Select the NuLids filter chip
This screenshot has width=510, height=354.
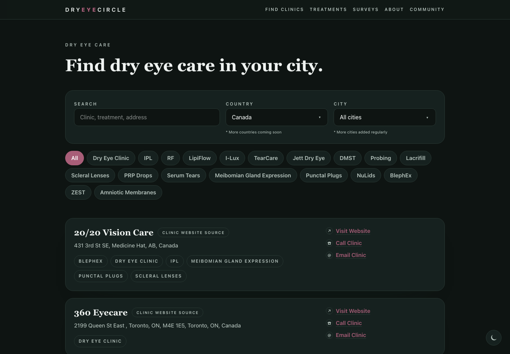point(366,175)
